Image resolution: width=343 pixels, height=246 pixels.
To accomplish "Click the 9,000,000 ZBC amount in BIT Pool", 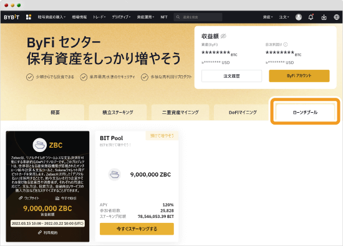I will pyautogui.click(x=150, y=174).
